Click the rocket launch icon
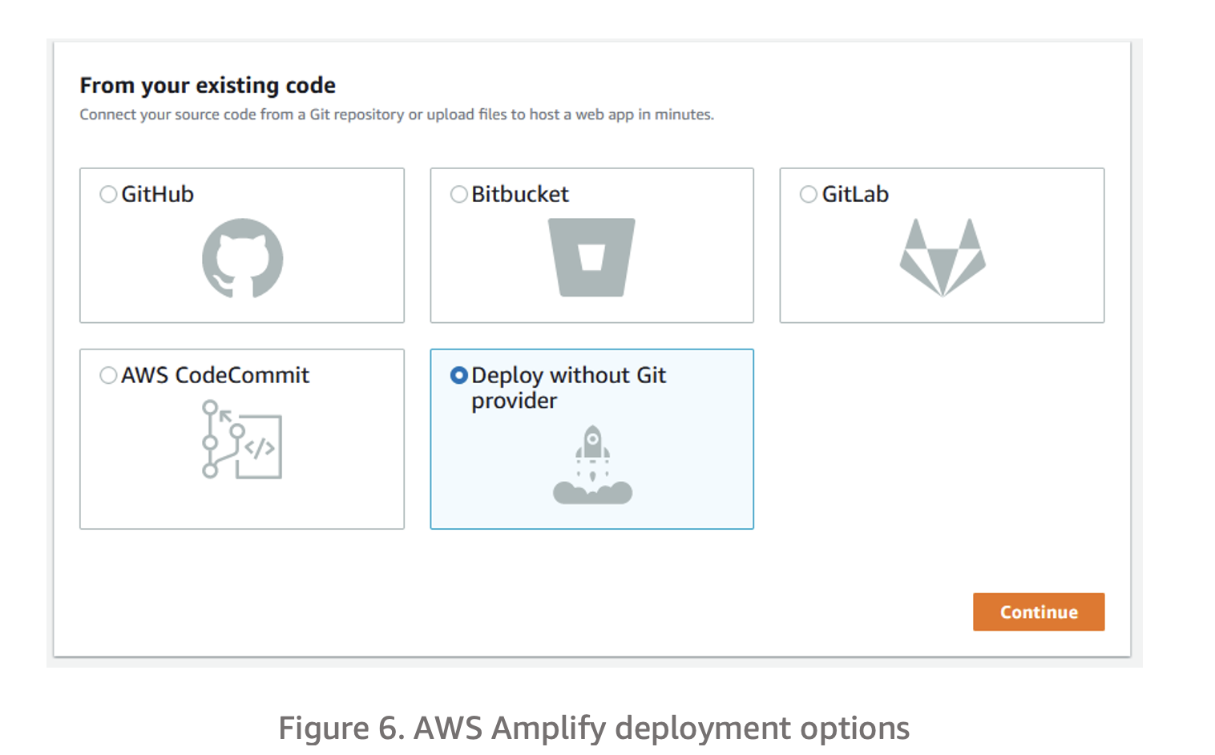This screenshot has width=1215, height=755. point(592,465)
